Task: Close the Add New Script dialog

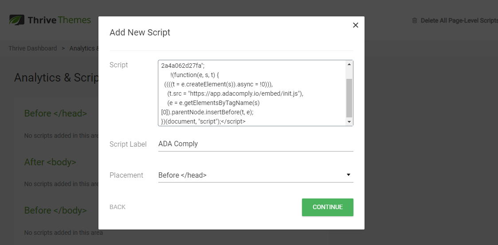Action: tap(355, 25)
